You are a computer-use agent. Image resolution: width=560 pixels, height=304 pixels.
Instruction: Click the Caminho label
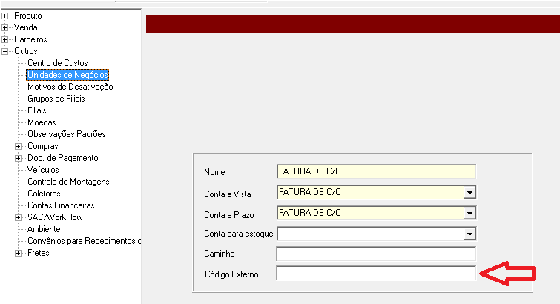[x=220, y=254]
